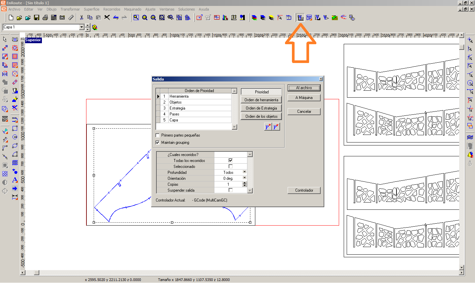
Task: Create a new file from toolbar
Action: 11,17
